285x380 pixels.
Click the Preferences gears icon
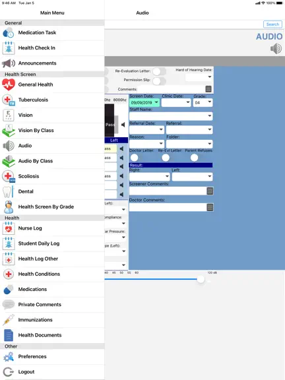[8, 356]
